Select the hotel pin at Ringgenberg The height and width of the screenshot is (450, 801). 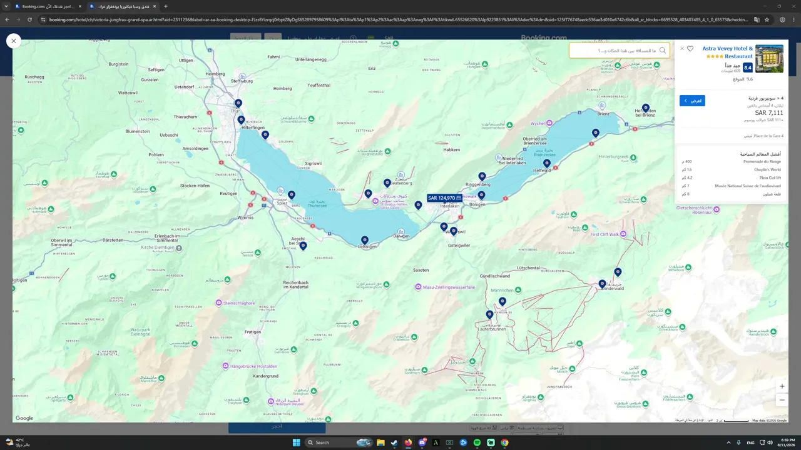pyautogui.click(x=482, y=177)
